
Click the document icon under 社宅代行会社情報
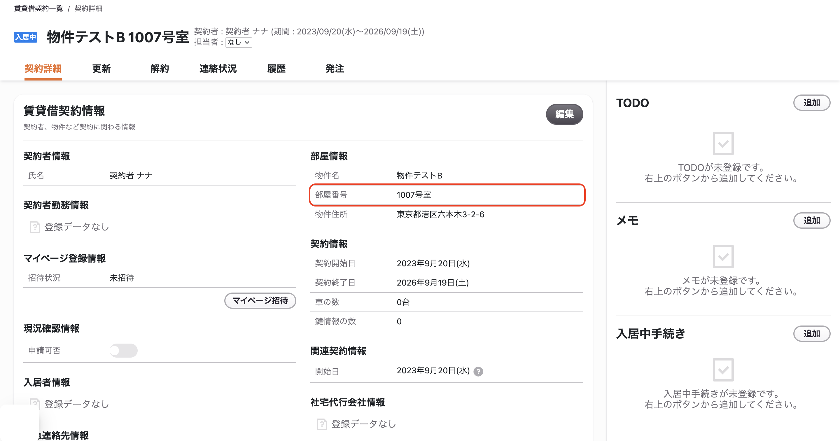pos(322,424)
